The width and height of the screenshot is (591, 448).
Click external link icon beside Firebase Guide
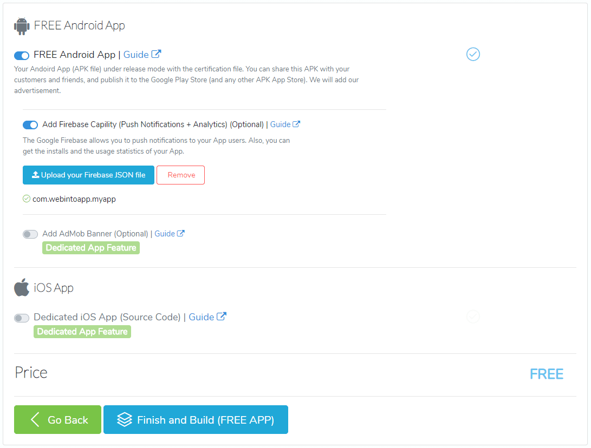tap(296, 124)
